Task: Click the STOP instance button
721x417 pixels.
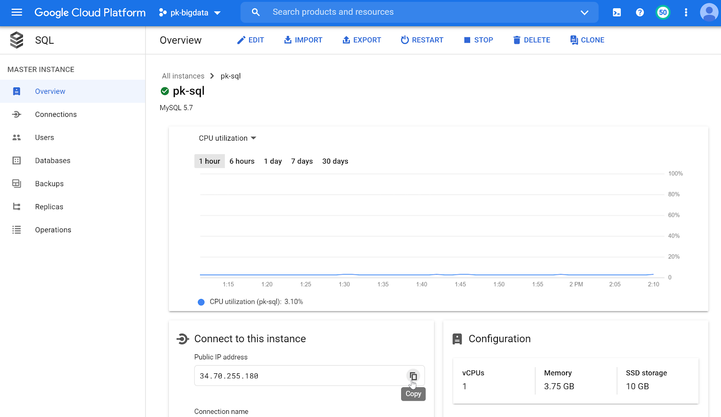Action: point(478,40)
